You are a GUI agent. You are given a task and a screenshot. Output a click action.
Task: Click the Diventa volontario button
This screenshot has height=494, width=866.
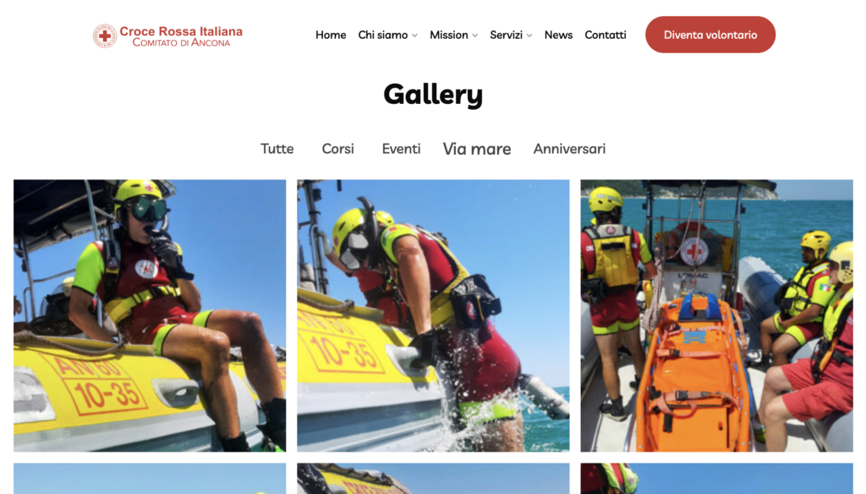point(710,35)
